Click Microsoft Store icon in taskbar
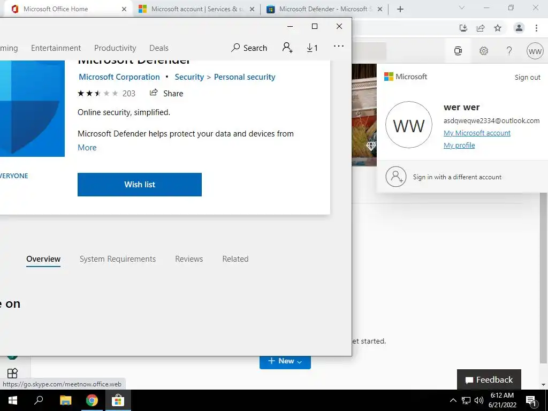Image resolution: width=548 pixels, height=411 pixels. (x=118, y=400)
